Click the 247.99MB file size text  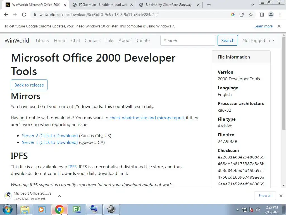(227, 141)
